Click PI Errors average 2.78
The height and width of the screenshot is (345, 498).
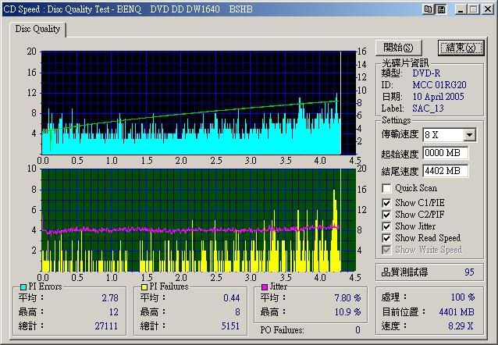pyautogui.click(x=110, y=298)
